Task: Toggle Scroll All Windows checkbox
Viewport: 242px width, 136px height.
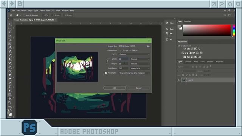Action: pyautogui.click(x=24, y=15)
